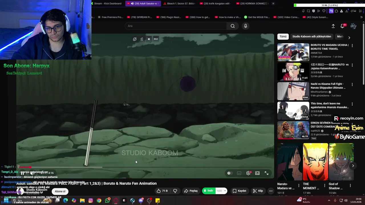
Task: Open more actions menu beside Klip
Action: (271, 191)
